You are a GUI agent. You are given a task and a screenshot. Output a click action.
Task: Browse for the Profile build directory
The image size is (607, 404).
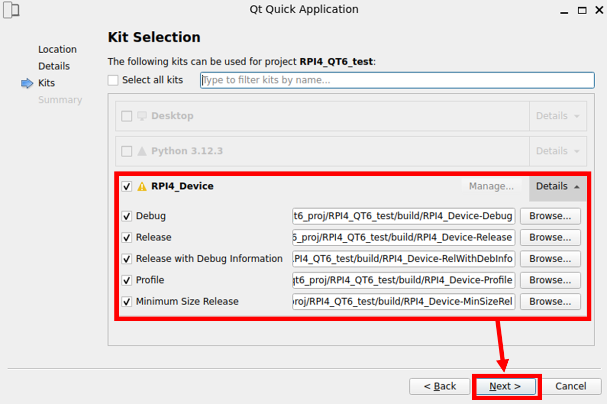tap(550, 280)
